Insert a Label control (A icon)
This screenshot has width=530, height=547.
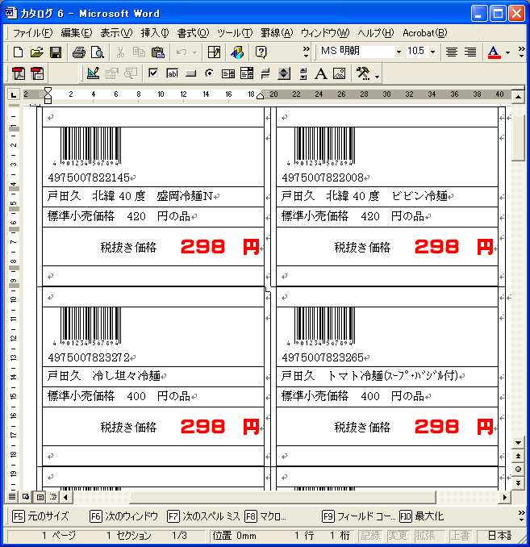[x=321, y=73]
